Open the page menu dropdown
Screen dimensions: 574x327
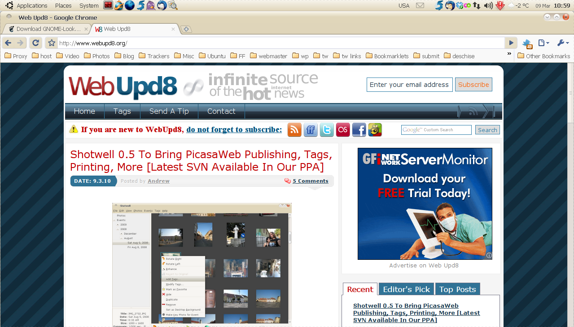tap(543, 43)
